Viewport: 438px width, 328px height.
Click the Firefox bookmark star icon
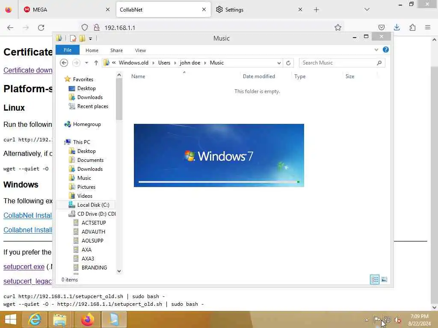[x=338, y=27]
